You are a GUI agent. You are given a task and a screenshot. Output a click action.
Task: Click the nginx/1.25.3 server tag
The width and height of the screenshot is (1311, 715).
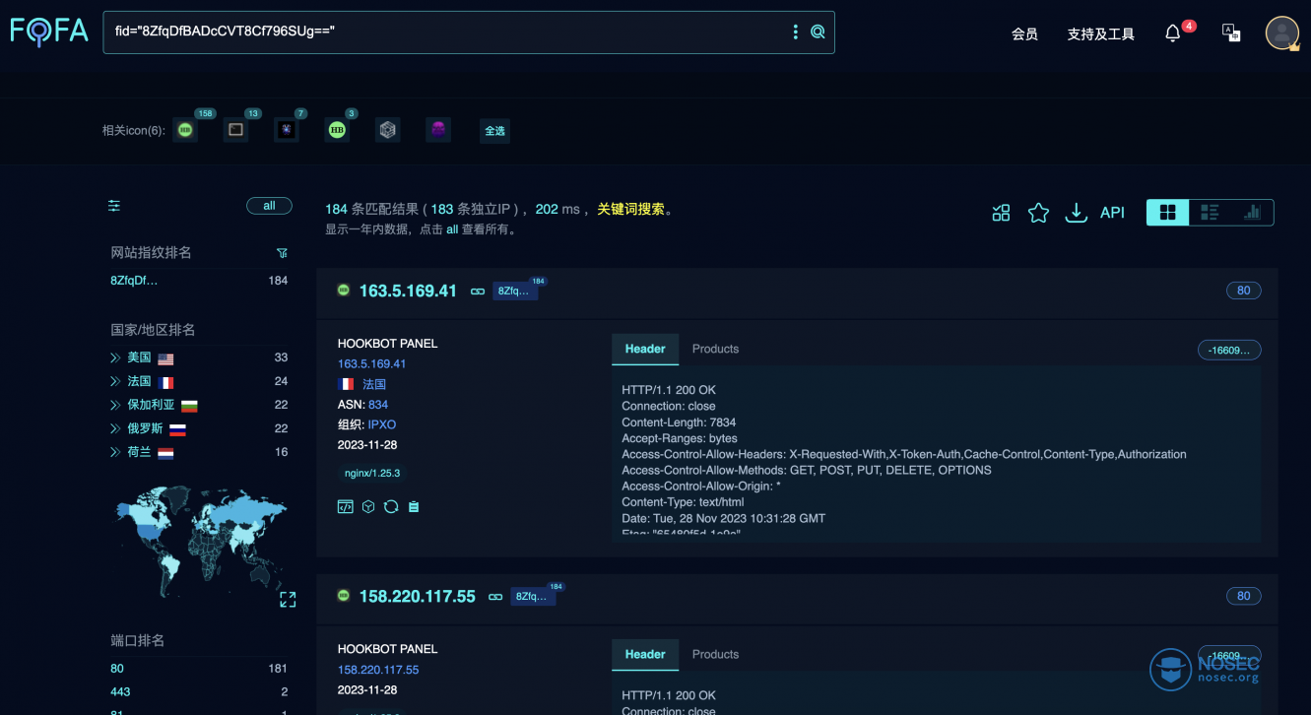pos(372,473)
